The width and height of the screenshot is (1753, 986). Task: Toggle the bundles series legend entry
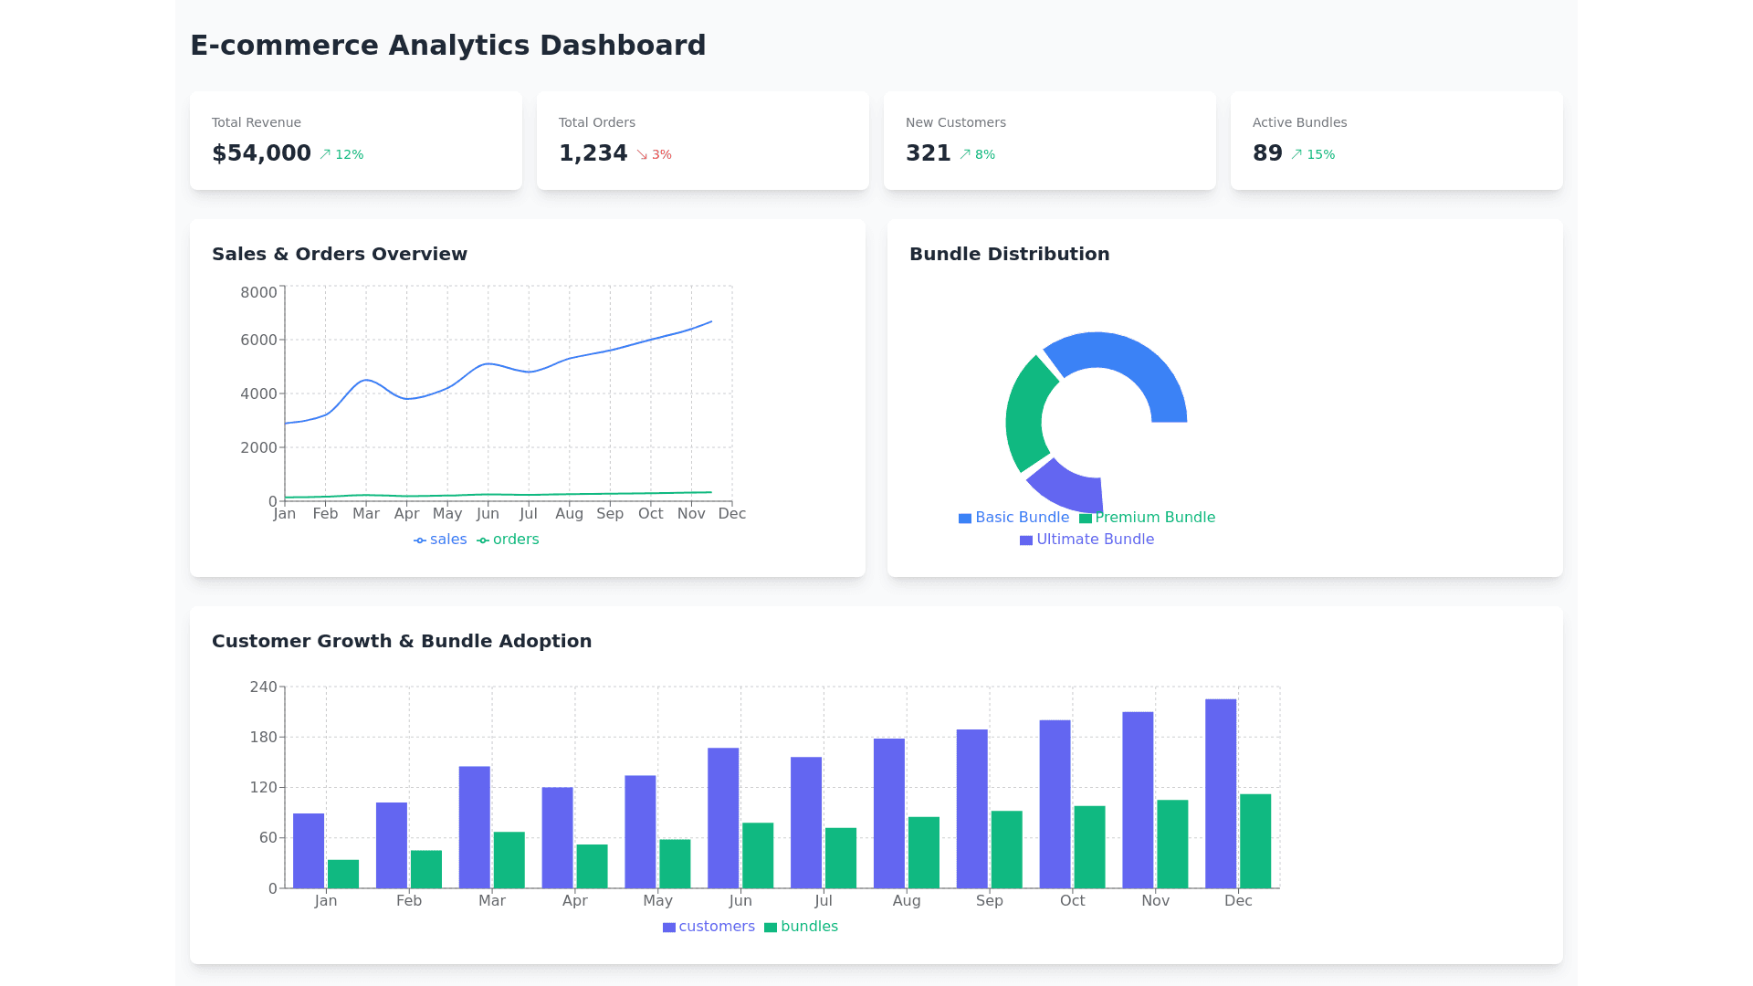click(x=801, y=927)
